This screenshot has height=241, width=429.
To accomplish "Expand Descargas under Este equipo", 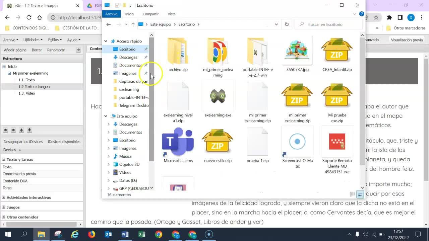I will pos(109,124).
